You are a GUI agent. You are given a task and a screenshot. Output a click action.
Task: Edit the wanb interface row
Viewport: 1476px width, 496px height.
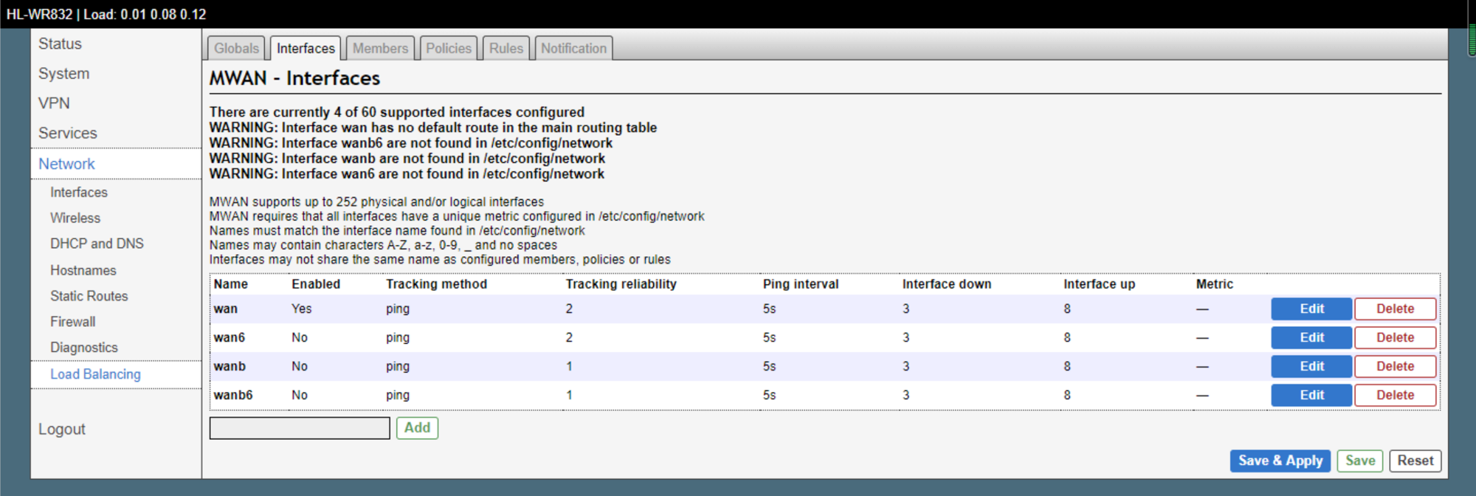1311,366
